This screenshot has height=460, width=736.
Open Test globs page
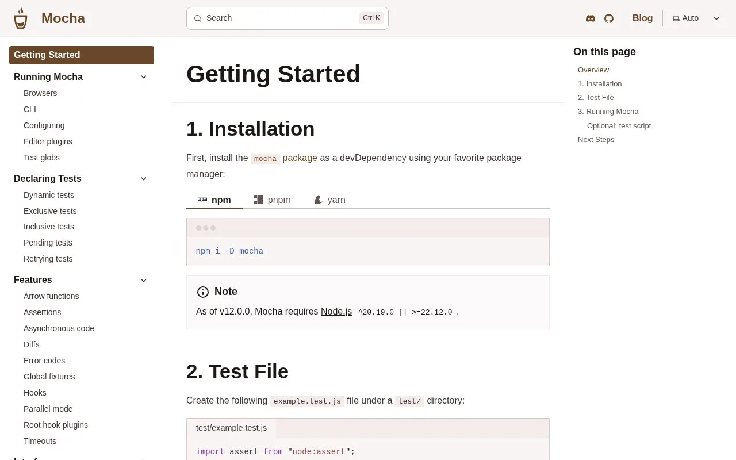pos(41,158)
